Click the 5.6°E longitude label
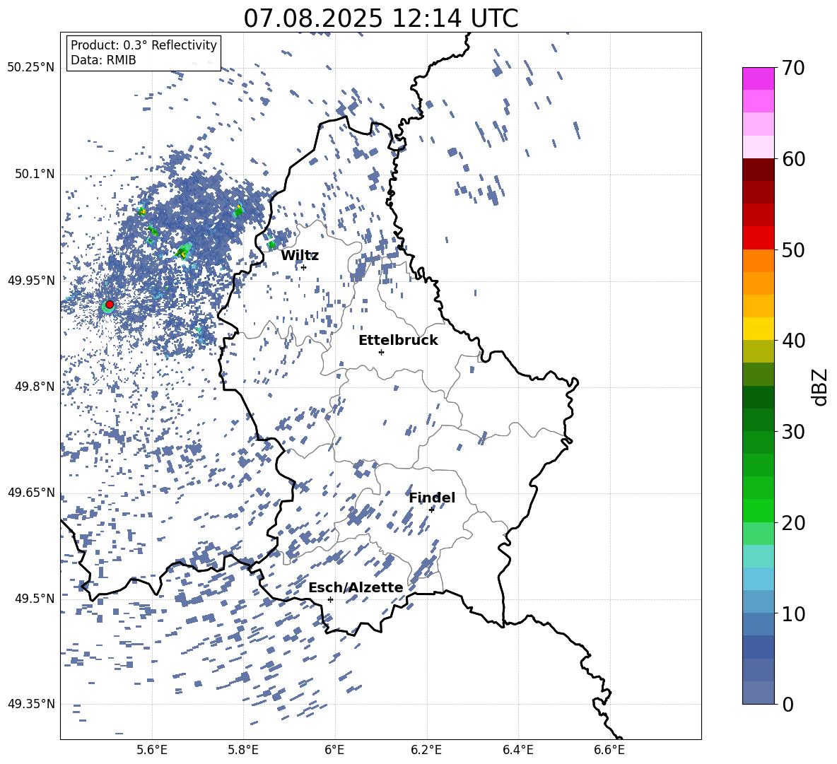Screen dimensions: 837x764 tap(151, 750)
